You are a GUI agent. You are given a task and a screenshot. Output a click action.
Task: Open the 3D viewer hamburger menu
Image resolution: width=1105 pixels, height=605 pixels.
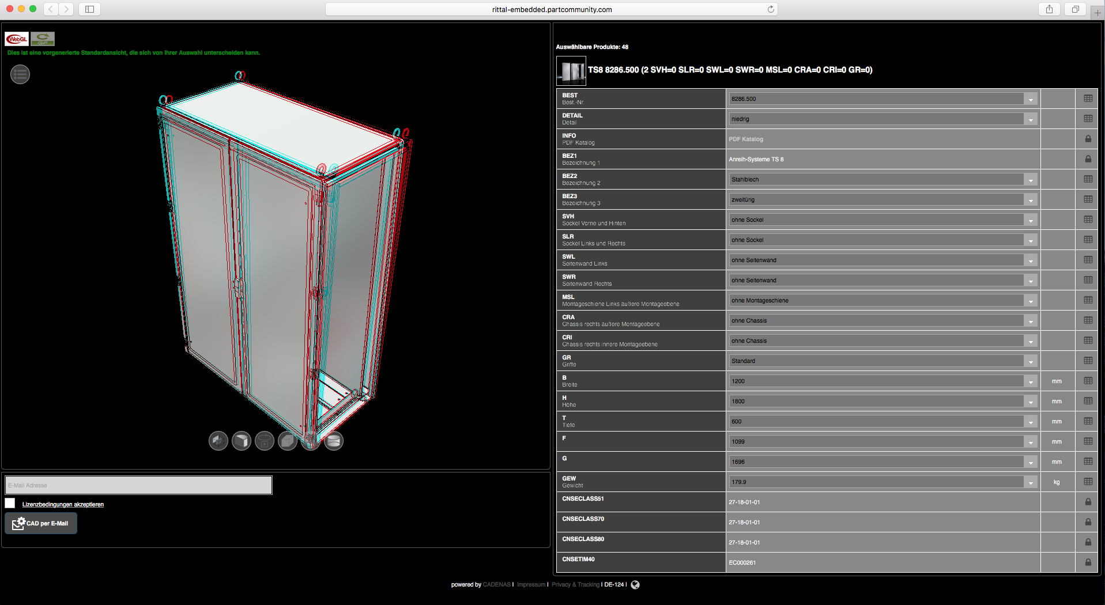click(x=20, y=74)
